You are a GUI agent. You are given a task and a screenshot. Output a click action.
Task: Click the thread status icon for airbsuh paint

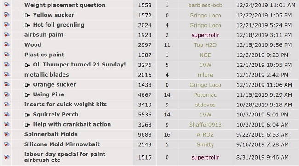click(7, 35)
